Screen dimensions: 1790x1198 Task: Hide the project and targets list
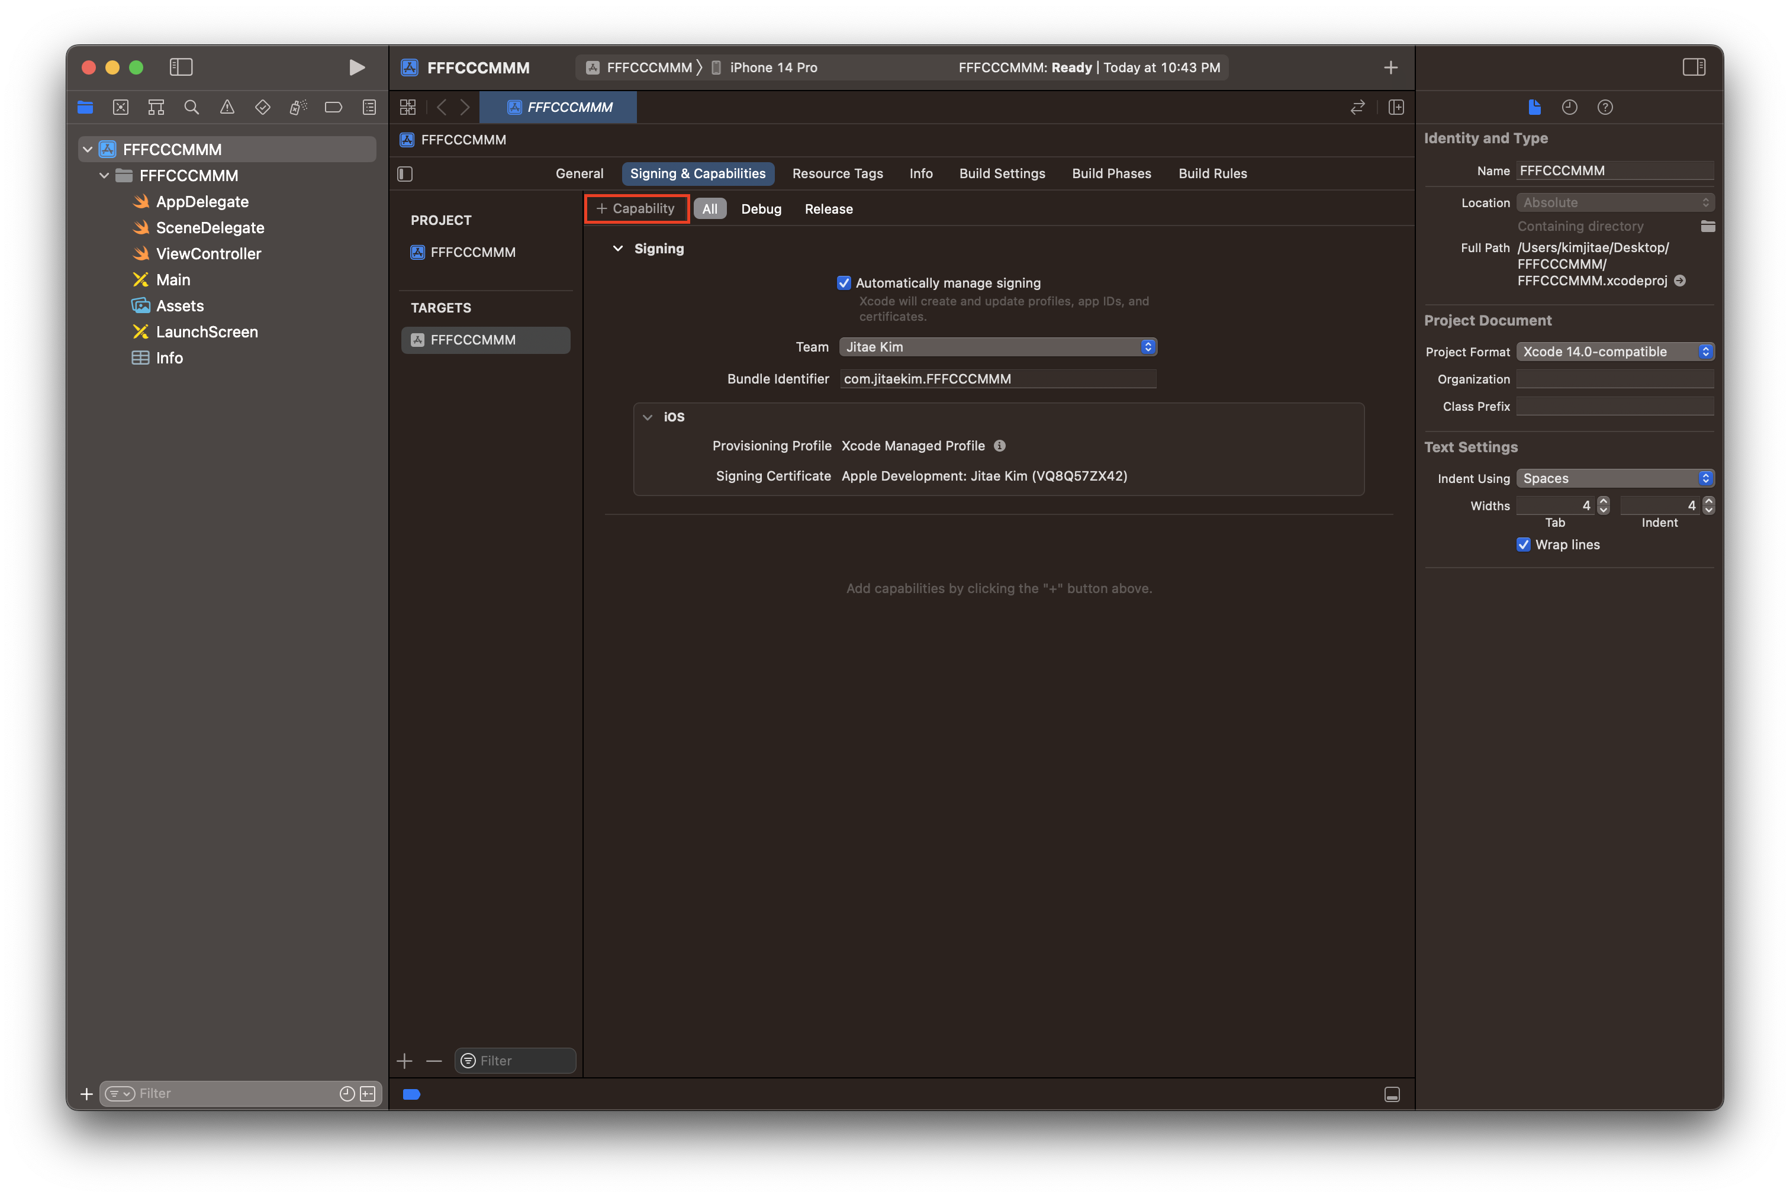click(405, 174)
